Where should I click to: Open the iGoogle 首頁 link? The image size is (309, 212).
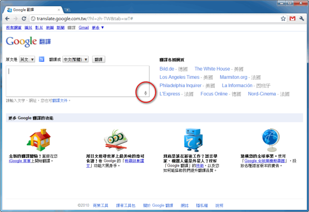coord(20,161)
